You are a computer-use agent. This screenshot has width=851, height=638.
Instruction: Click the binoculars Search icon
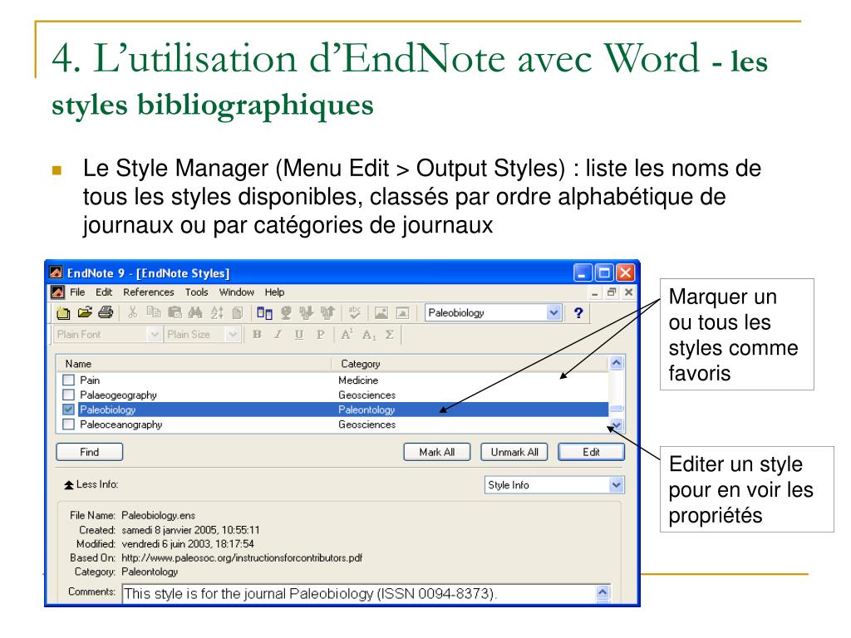(195, 312)
